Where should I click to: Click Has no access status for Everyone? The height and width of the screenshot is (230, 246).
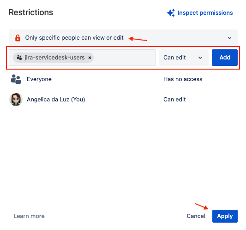pyautogui.click(x=183, y=79)
